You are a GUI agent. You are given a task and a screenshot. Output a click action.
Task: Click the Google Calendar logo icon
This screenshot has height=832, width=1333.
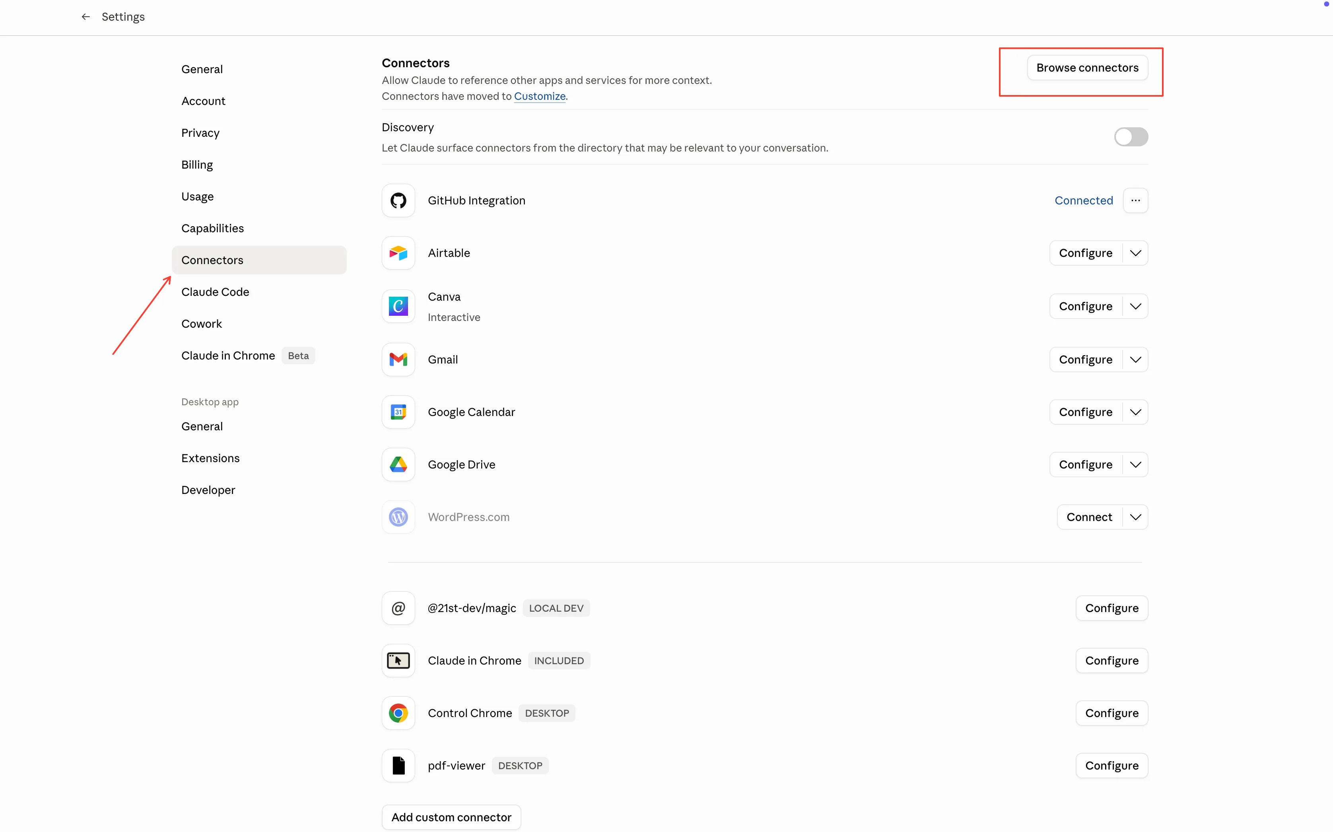[398, 412]
